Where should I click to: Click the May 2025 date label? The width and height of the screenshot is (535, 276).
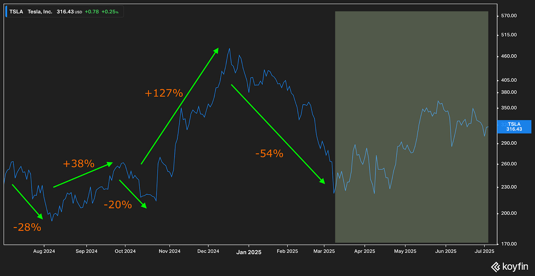pyautogui.click(x=405, y=251)
